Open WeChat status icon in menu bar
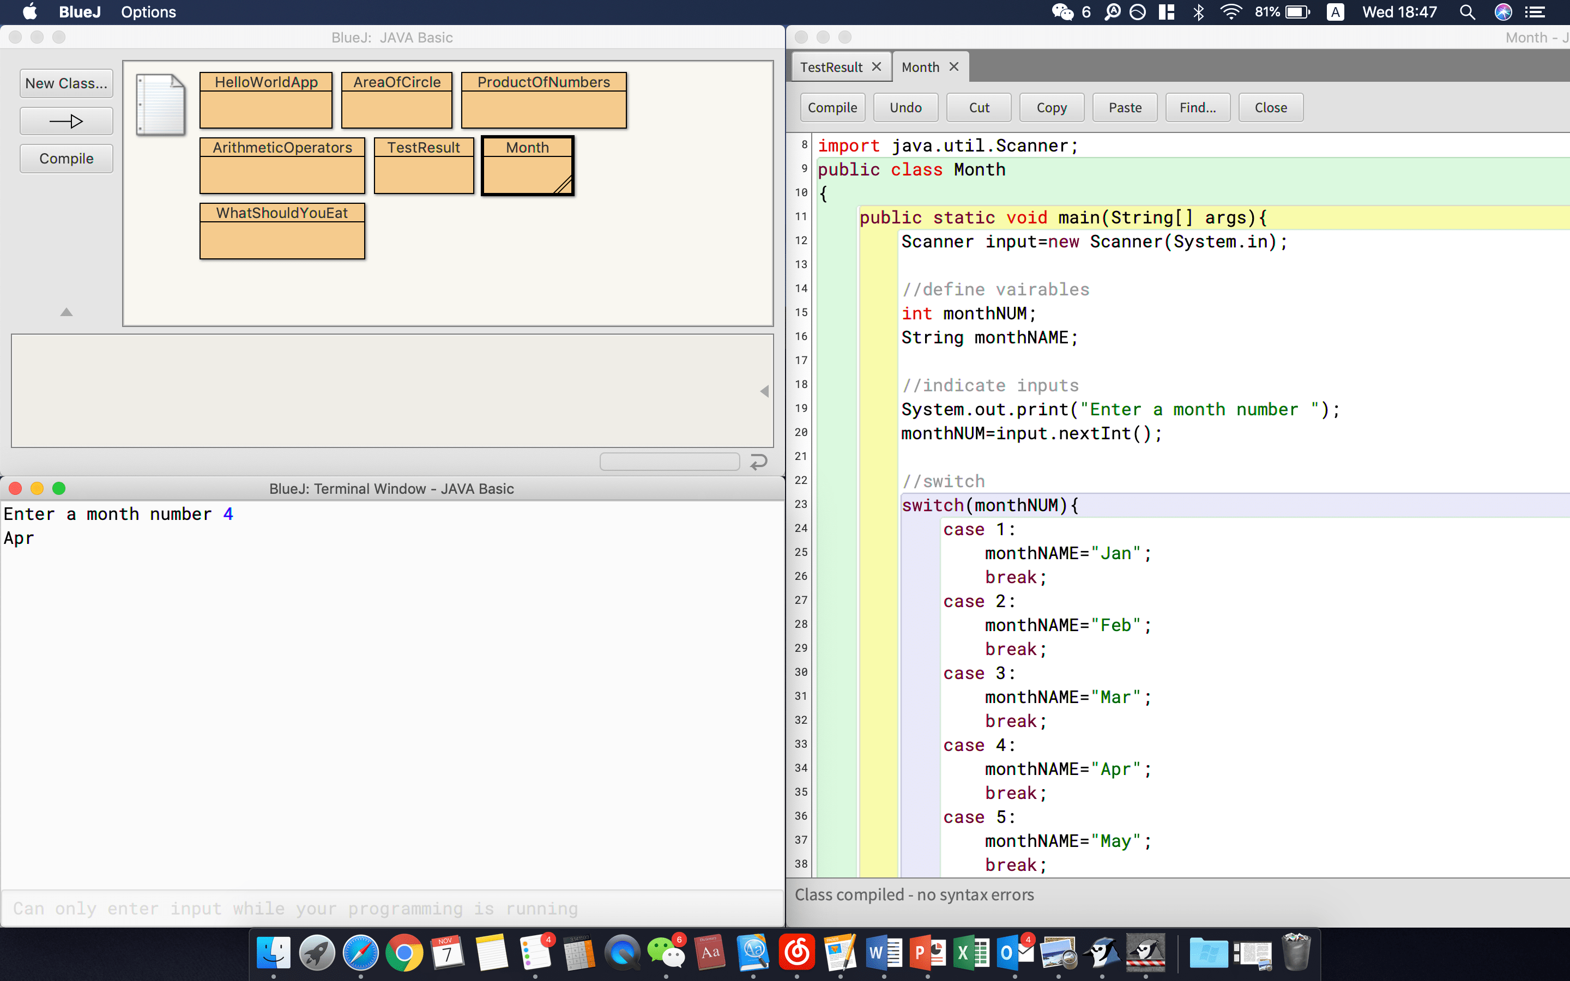 coord(1062,13)
